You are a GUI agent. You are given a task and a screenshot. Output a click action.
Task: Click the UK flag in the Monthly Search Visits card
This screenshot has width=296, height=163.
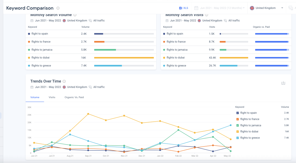[199, 21]
